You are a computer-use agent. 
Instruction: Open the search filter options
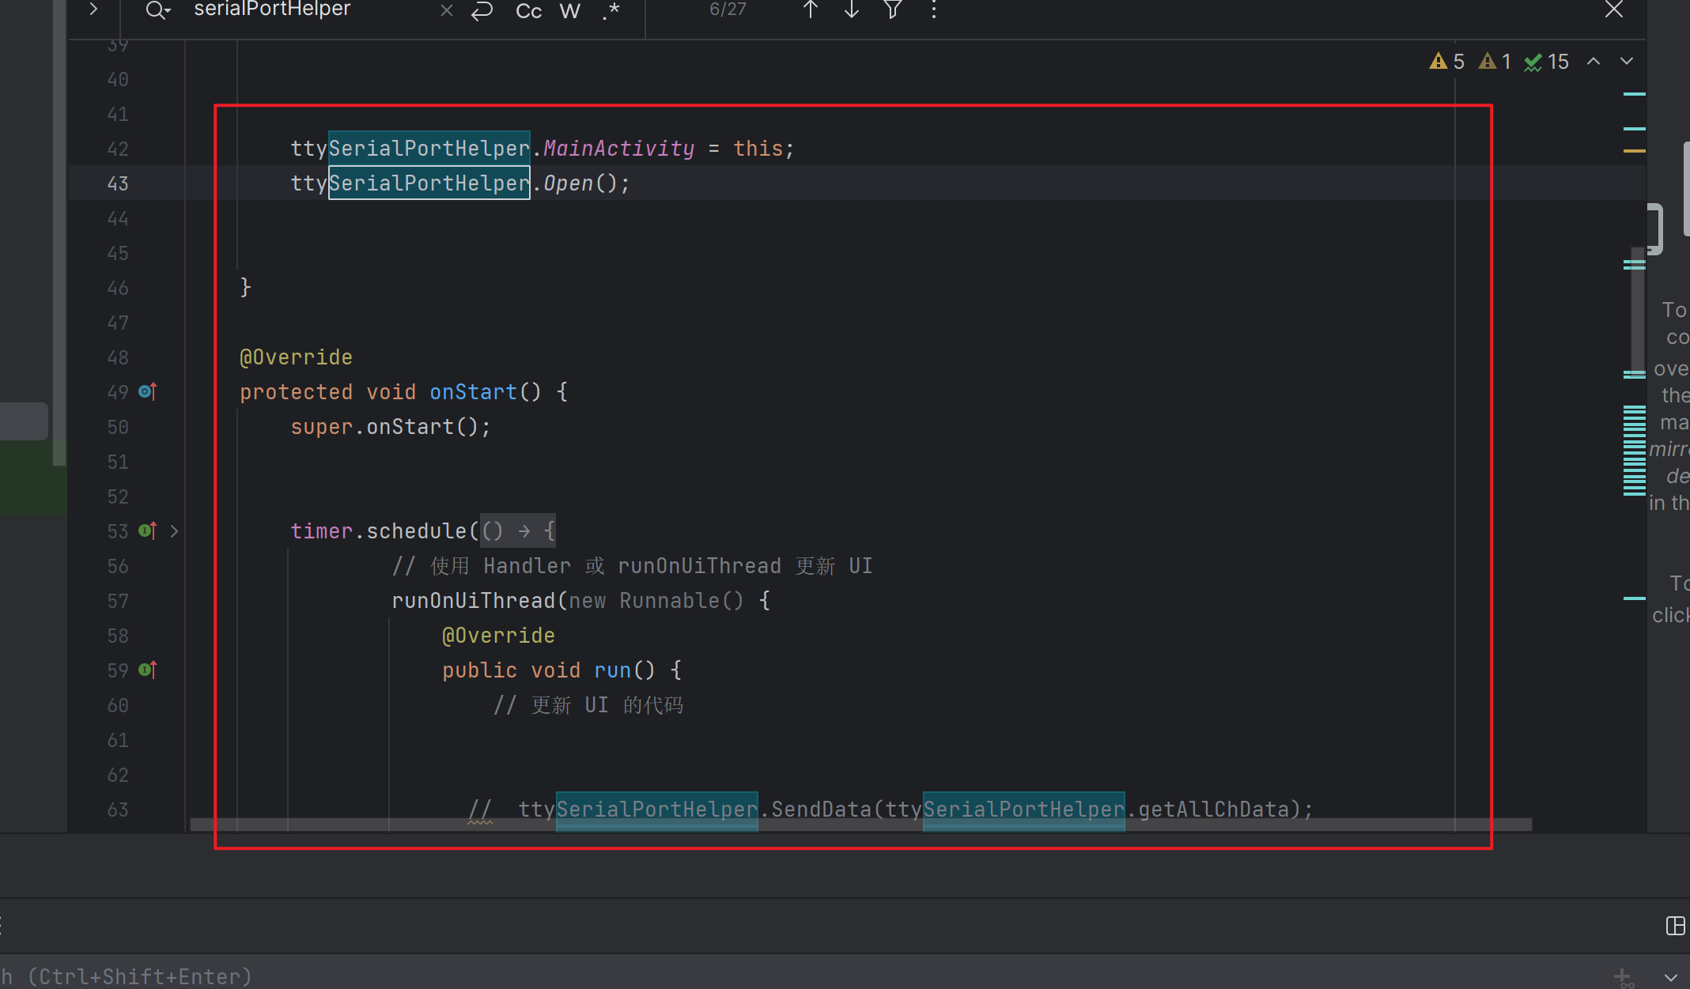893,9
